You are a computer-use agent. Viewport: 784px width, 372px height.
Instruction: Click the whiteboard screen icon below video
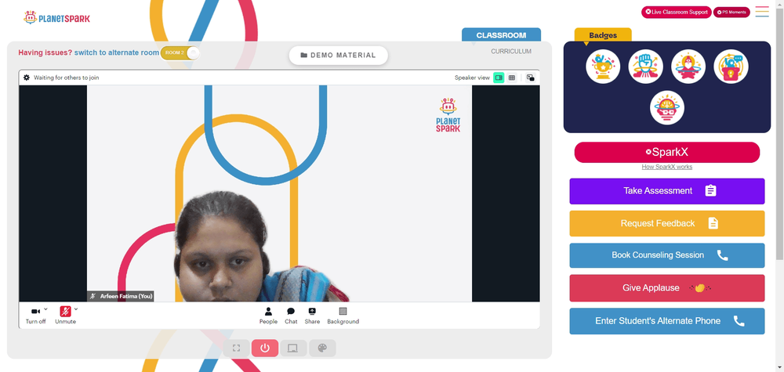(x=293, y=348)
